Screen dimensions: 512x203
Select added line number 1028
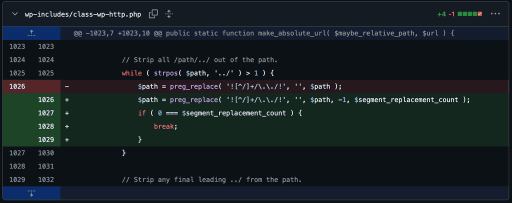(46, 126)
